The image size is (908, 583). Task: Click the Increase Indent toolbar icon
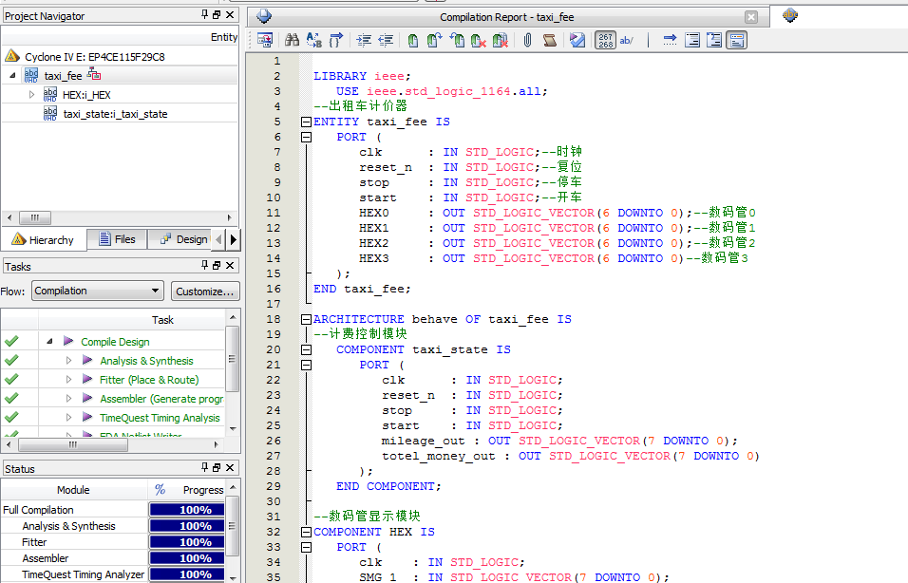[364, 40]
